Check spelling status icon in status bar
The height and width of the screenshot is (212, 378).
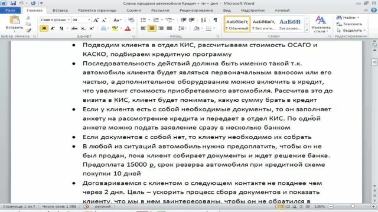click(x=86, y=207)
